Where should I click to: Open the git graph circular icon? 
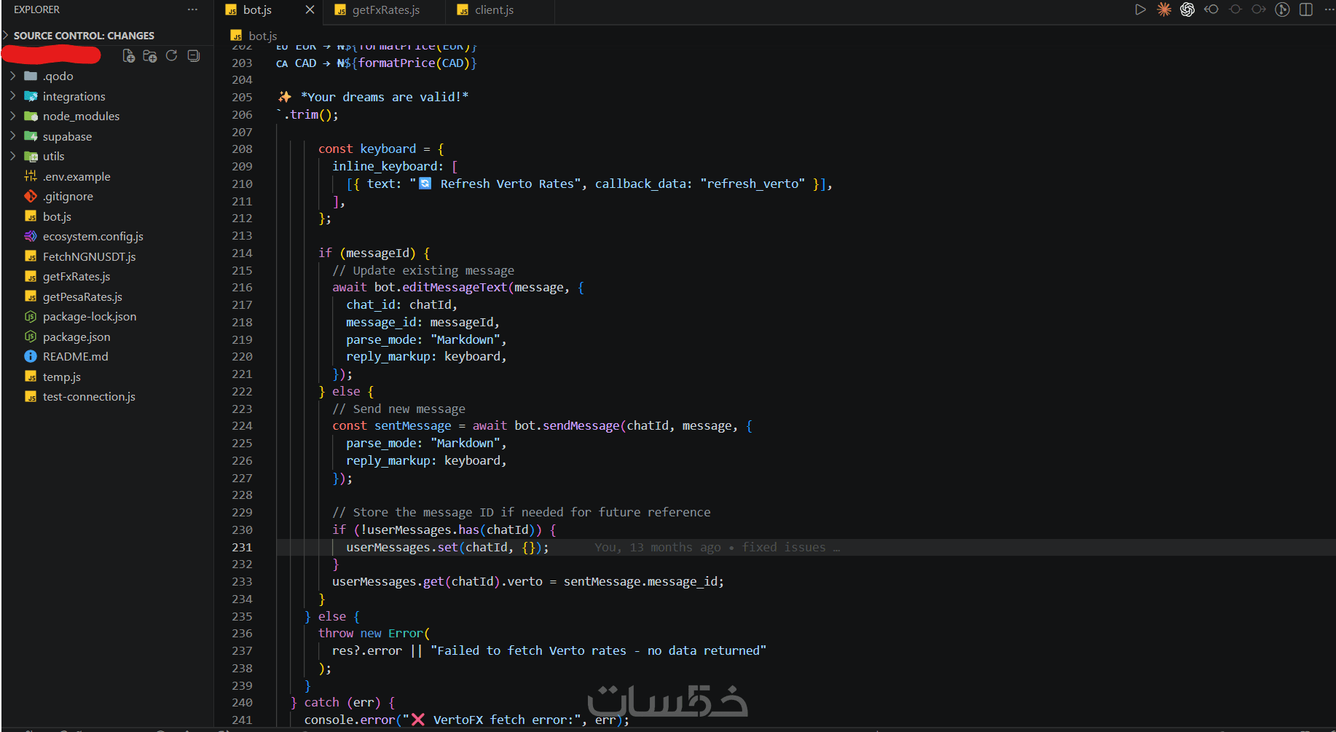[1283, 9]
